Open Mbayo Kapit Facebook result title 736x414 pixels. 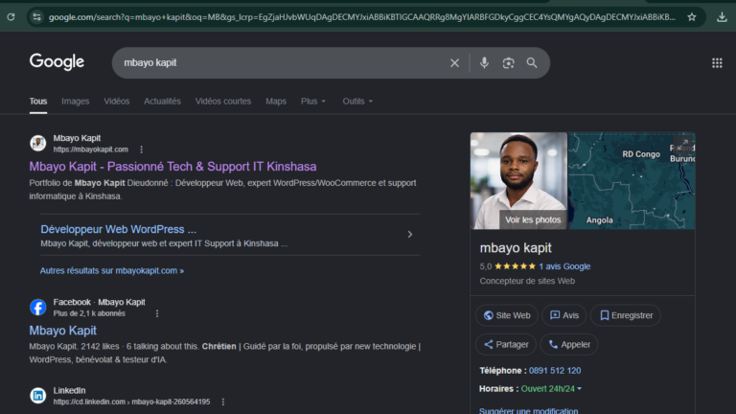point(63,330)
